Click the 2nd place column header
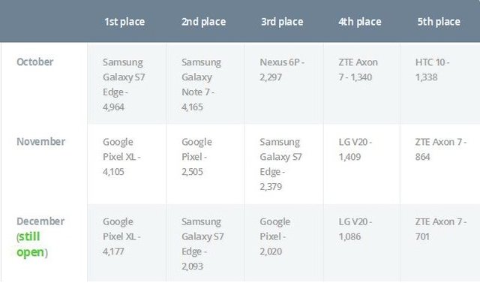 click(x=203, y=22)
